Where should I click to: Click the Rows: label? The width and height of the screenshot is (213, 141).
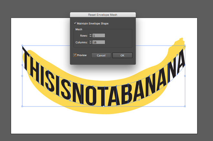point(84,36)
